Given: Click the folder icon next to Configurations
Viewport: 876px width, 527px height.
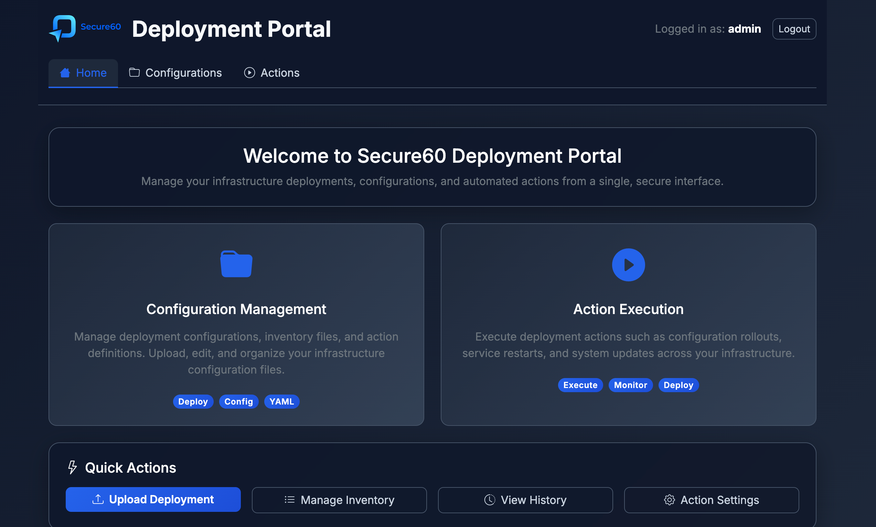Looking at the screenshot, I should 134,72.
